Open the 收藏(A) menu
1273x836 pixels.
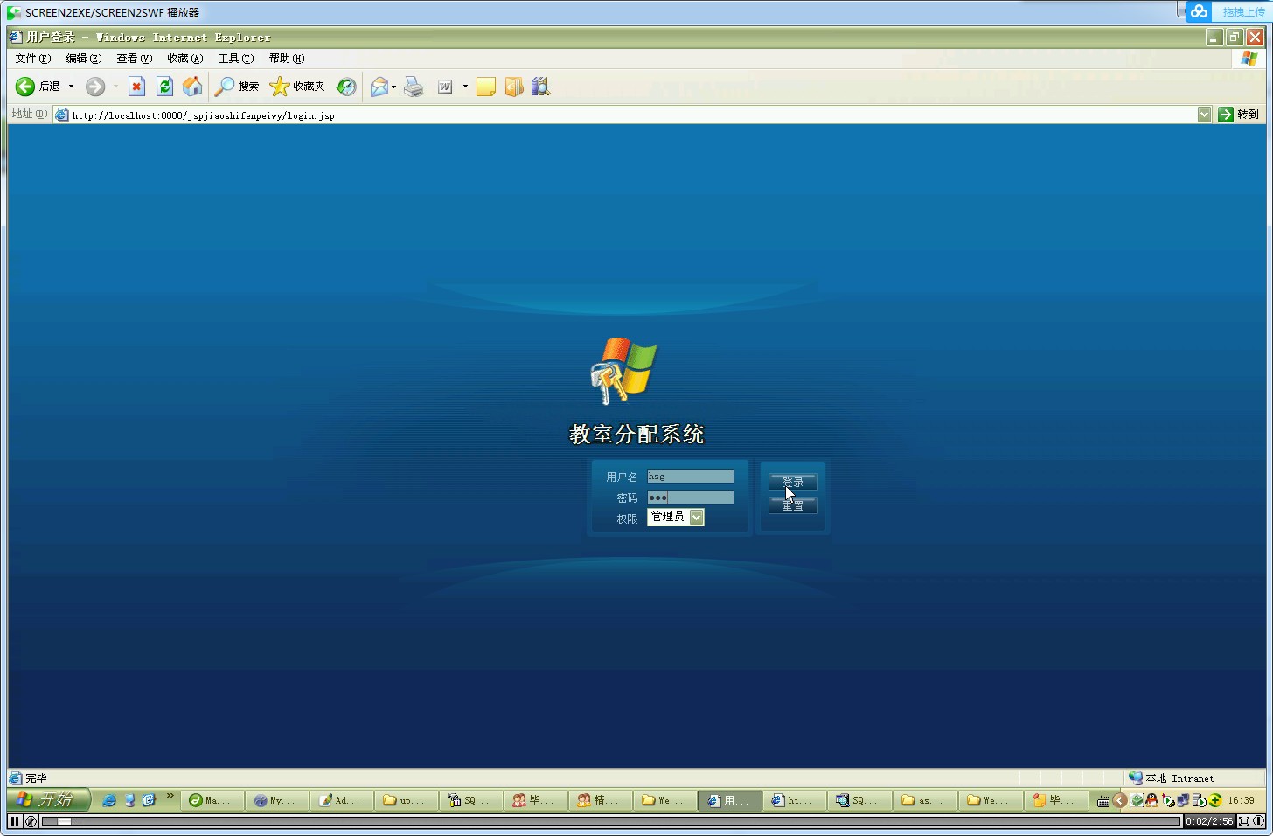tap(185, 59)
